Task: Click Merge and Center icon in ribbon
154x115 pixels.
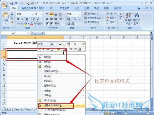Action: [60, 19]
